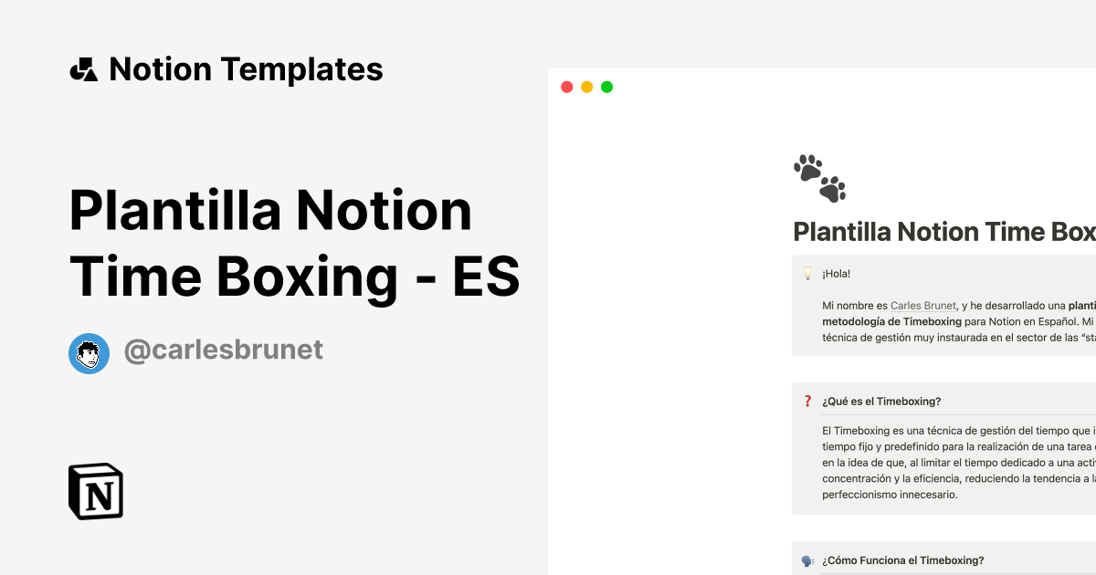Click the Plantilla Notion Time Boxing title heading
Viewport: 1096px width, 575px height.
click(x=294, y=244)
